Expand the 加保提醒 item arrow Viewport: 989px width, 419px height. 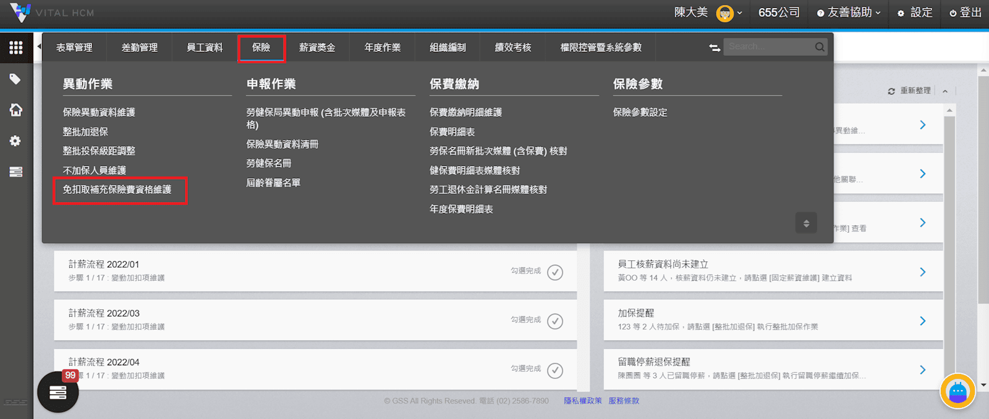(x=922, y=321)
